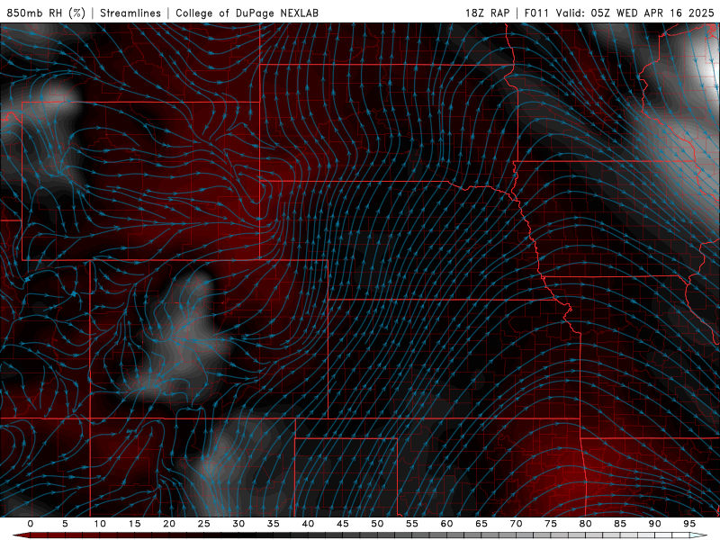This screenshot has height=540, width=720.
Task: Pick the "55" scale value
Action: tap(412, 524)
